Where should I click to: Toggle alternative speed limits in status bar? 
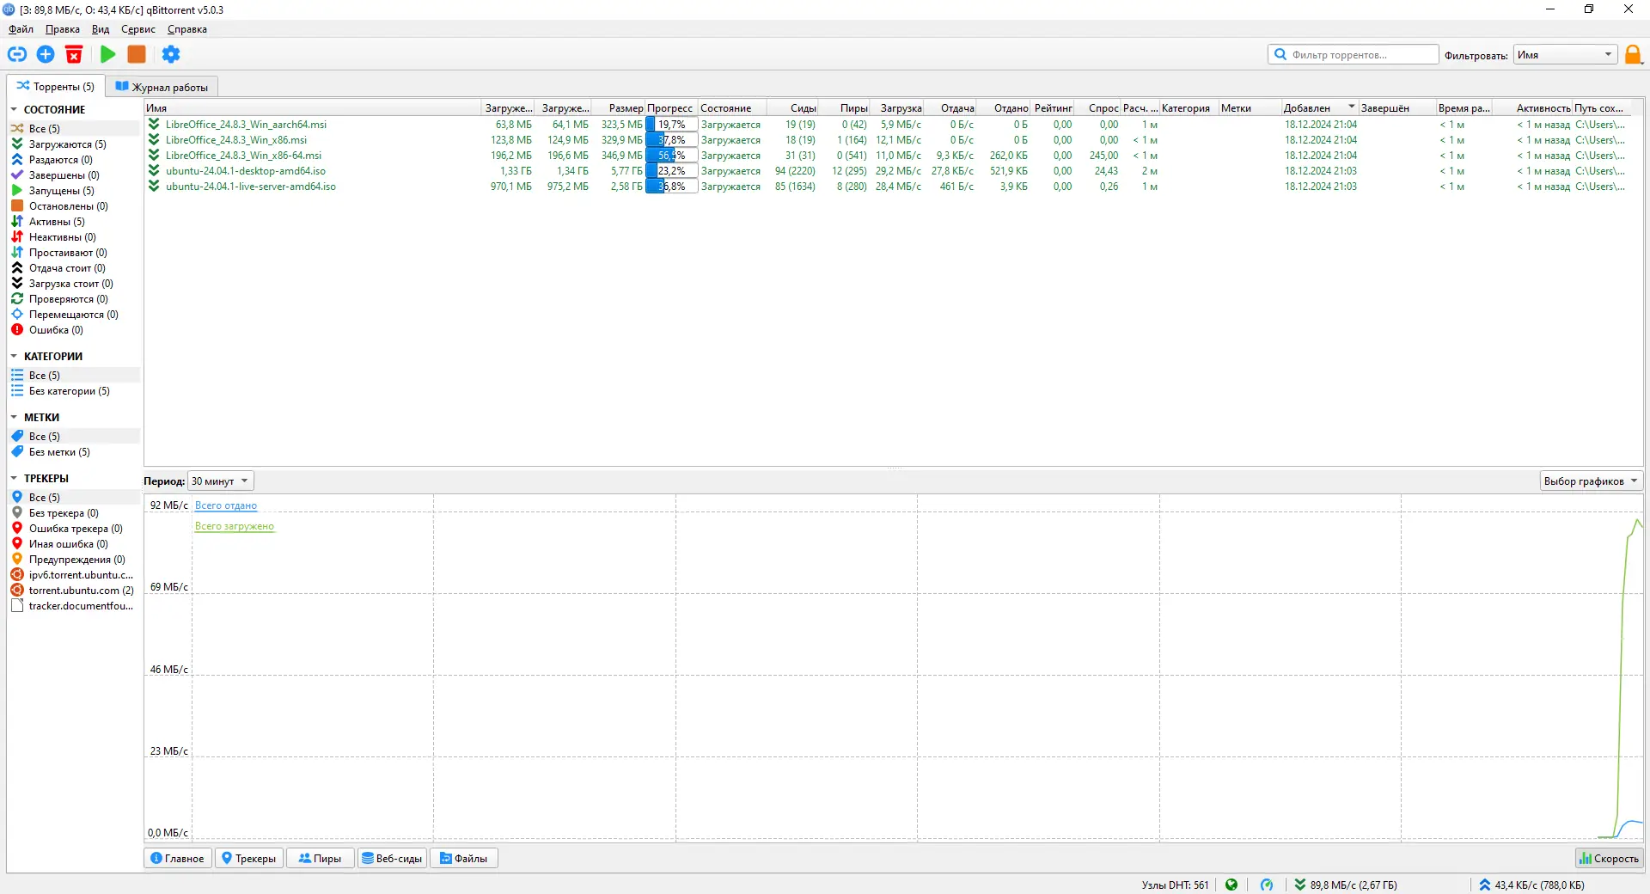[x=1267, y=885]
